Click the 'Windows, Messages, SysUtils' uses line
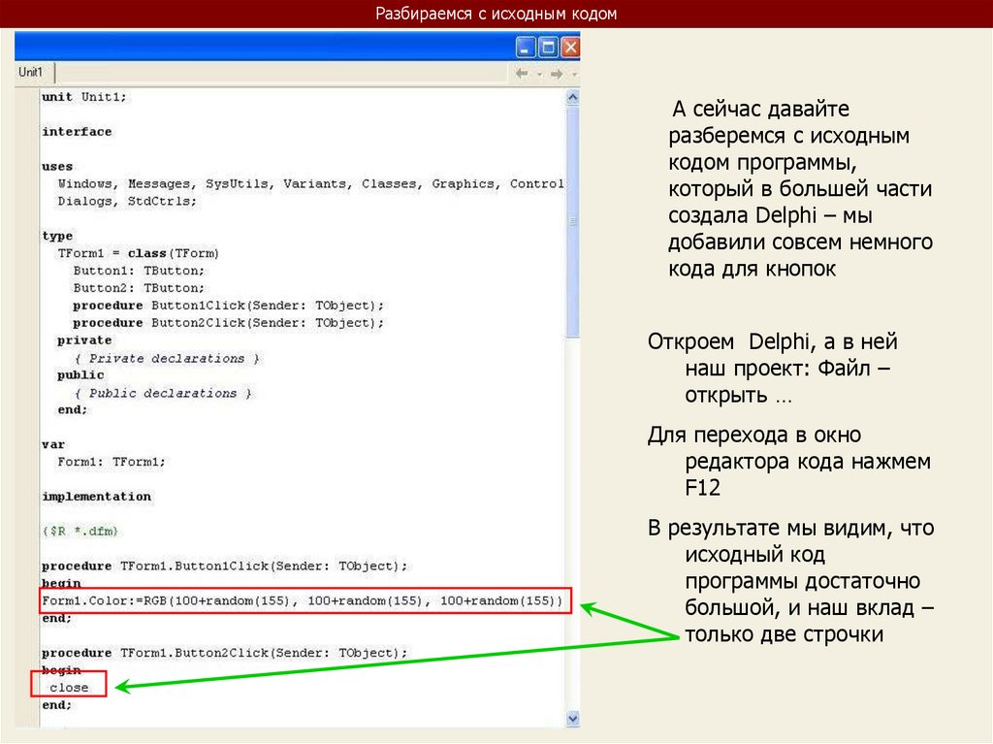 (x=310, y=183)
